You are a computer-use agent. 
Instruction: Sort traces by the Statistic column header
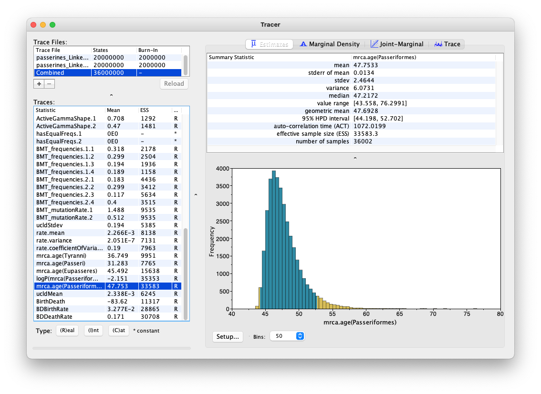(x=69, y=110)
